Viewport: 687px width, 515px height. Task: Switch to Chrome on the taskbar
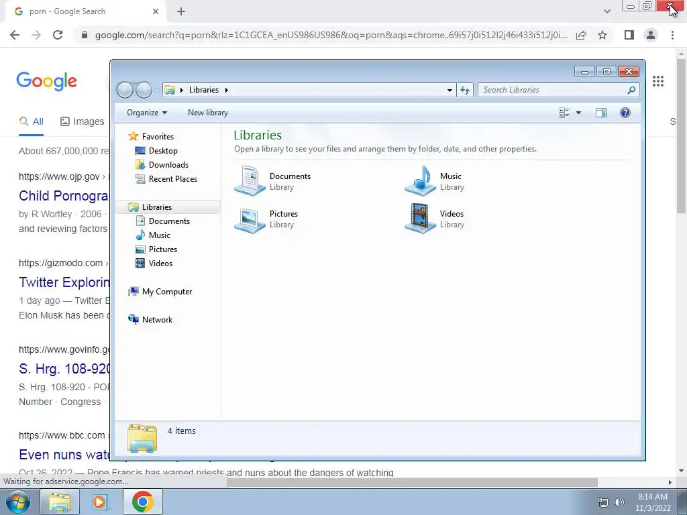pos(142,502)
